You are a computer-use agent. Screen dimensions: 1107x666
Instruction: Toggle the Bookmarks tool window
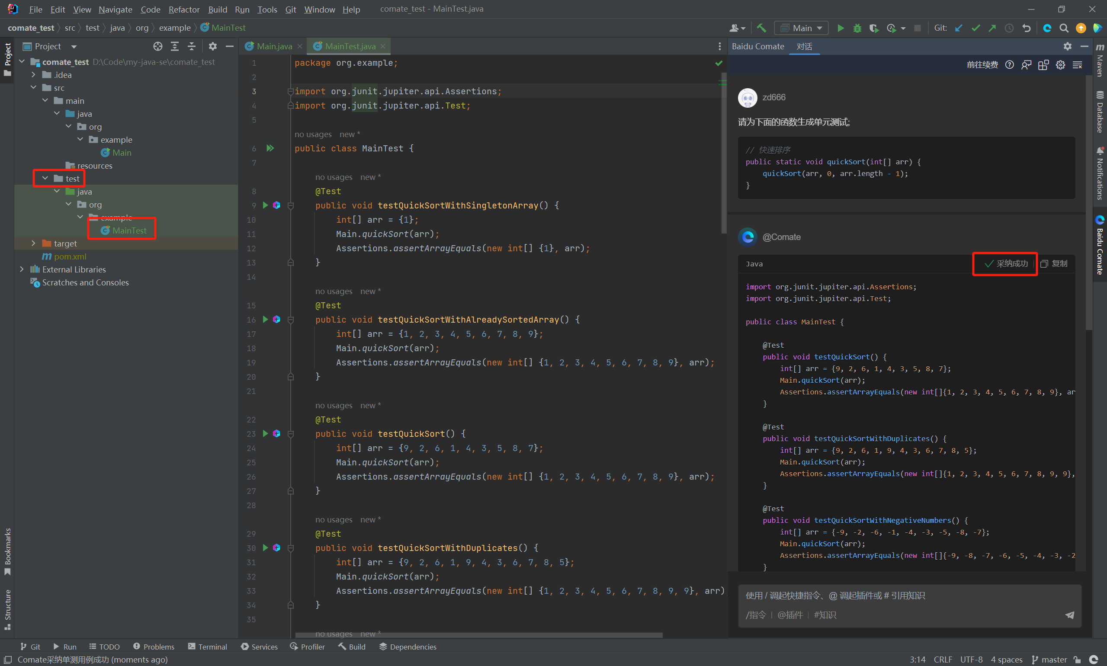[7, 550]
